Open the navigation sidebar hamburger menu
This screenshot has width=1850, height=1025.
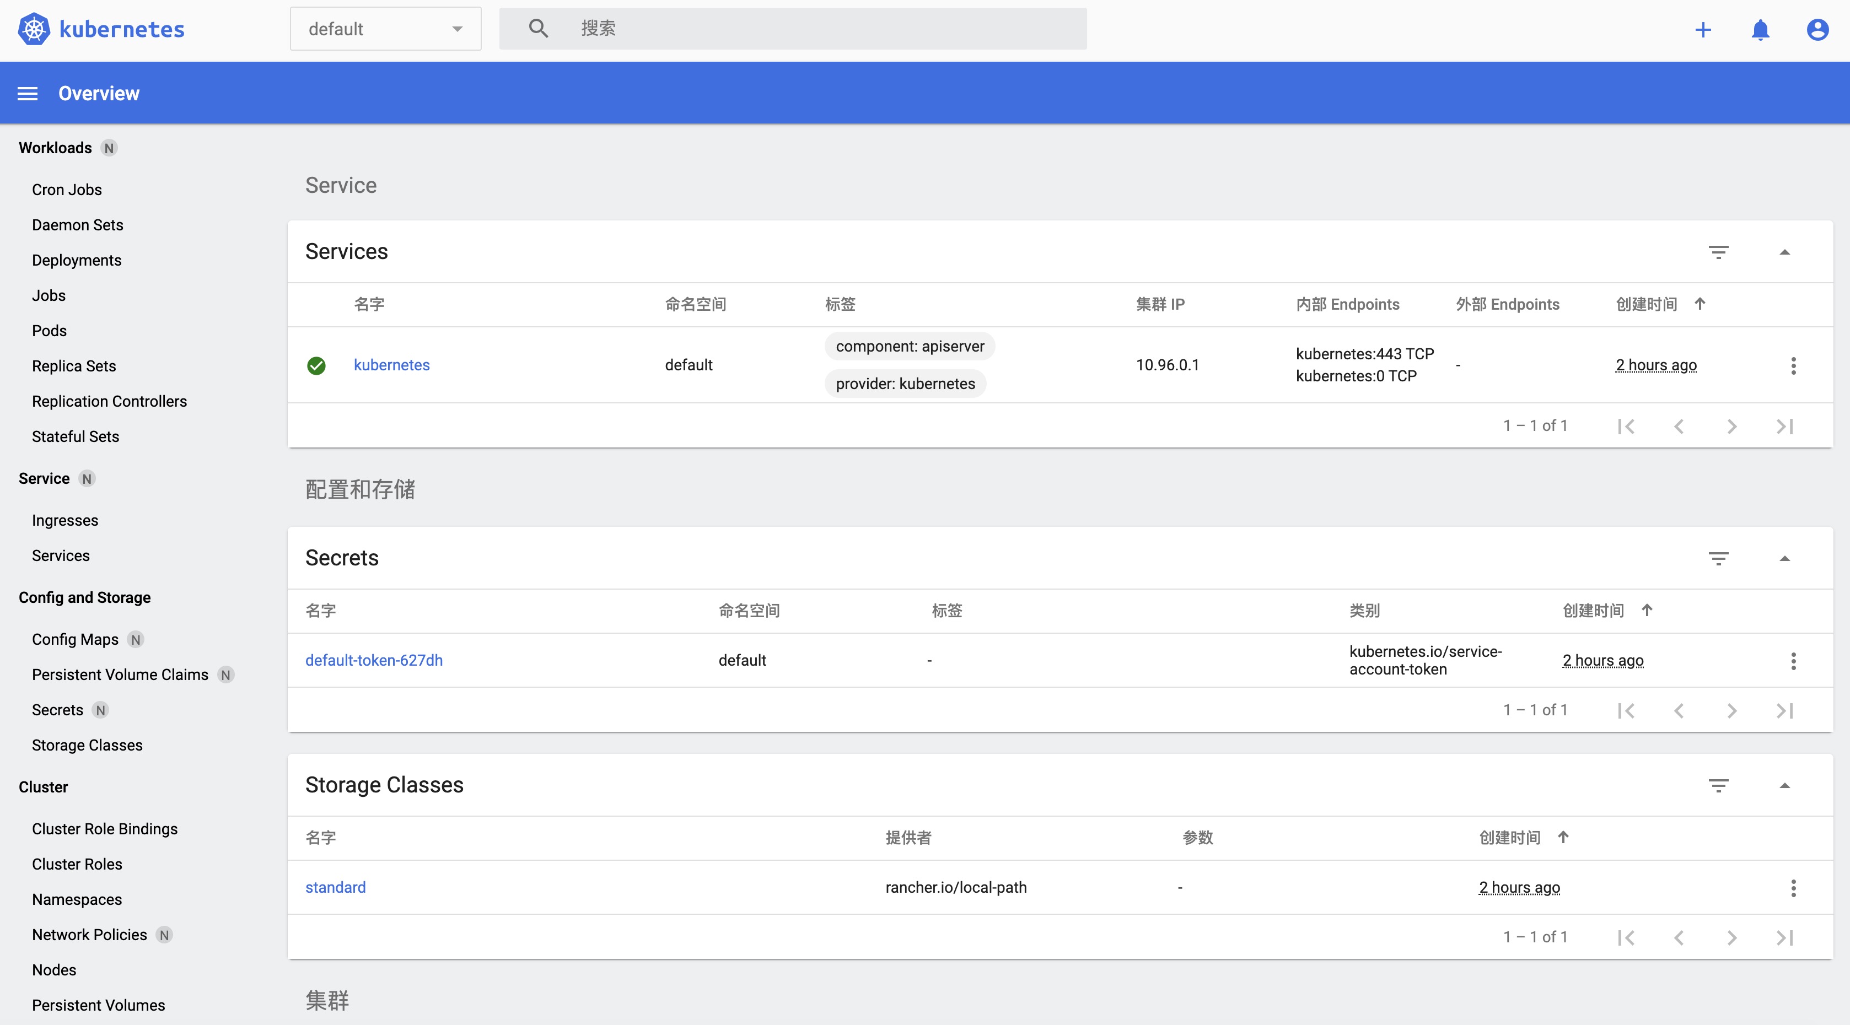28,93
